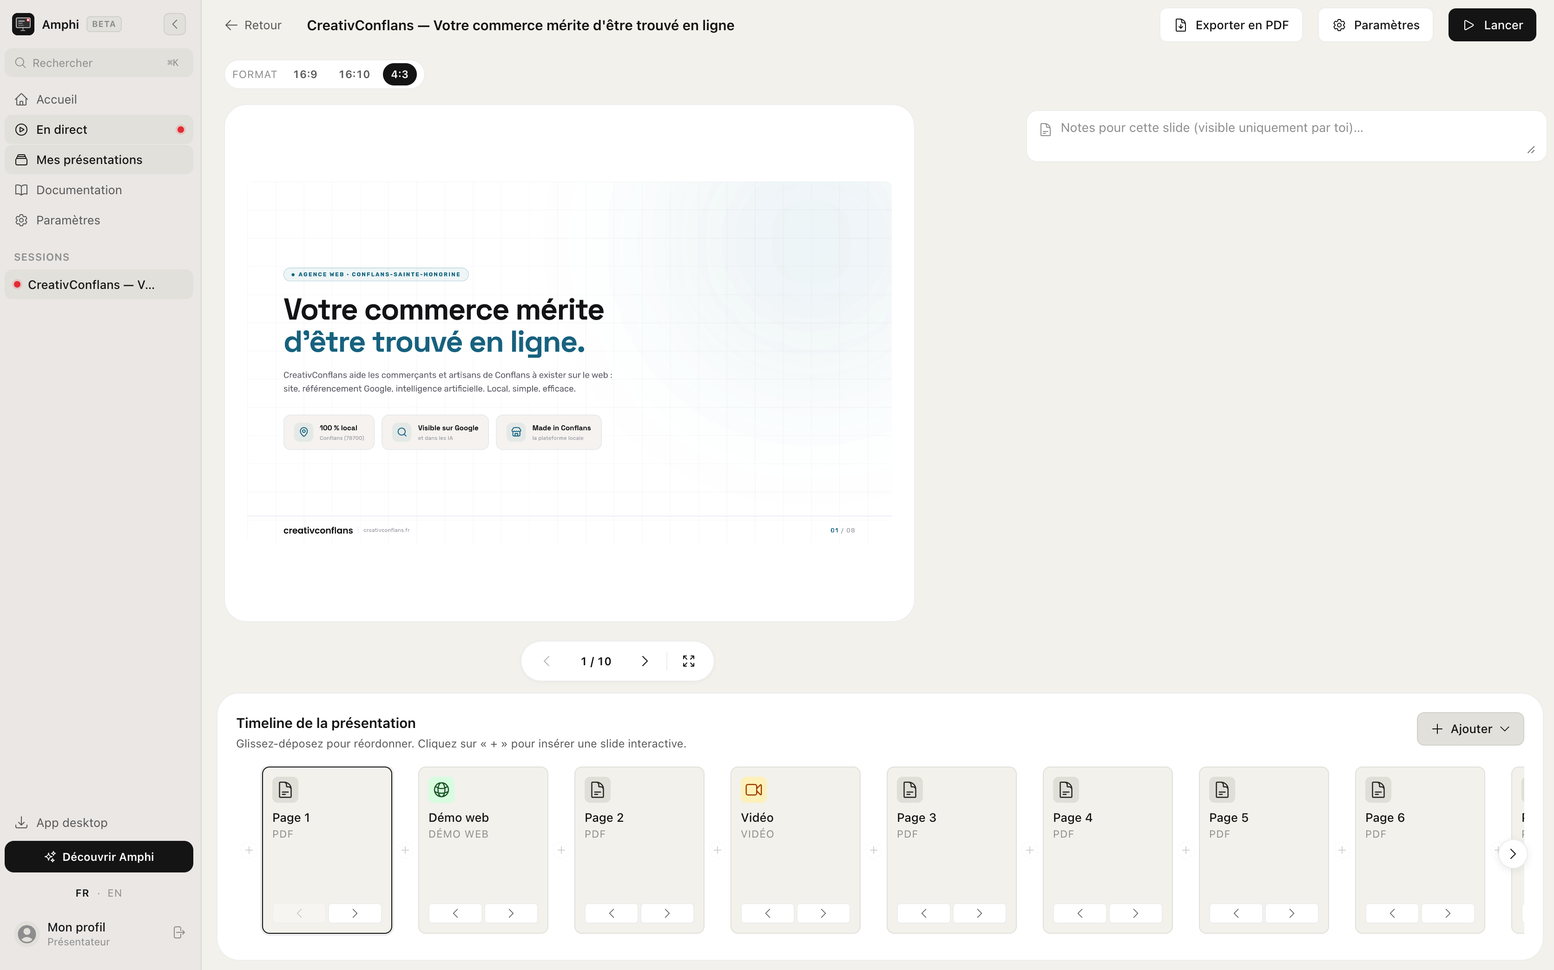Click the logout icon next to Mon profil

[x=179, y=932]
